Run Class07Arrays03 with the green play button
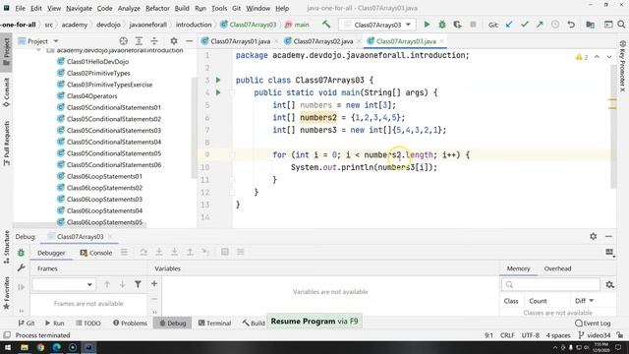This screenshot has height=354, width=629. pyautogui.click(x=427, y=25)
